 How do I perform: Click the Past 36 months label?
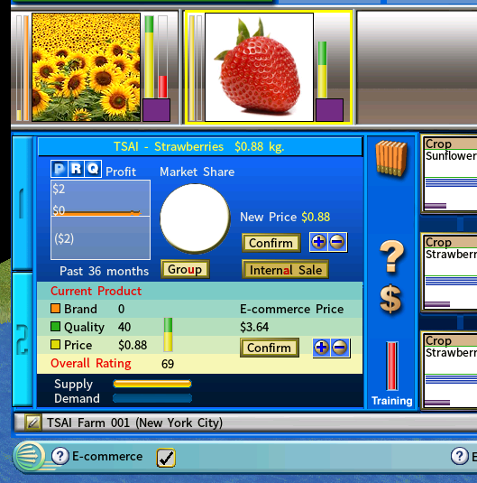(104, 271)
